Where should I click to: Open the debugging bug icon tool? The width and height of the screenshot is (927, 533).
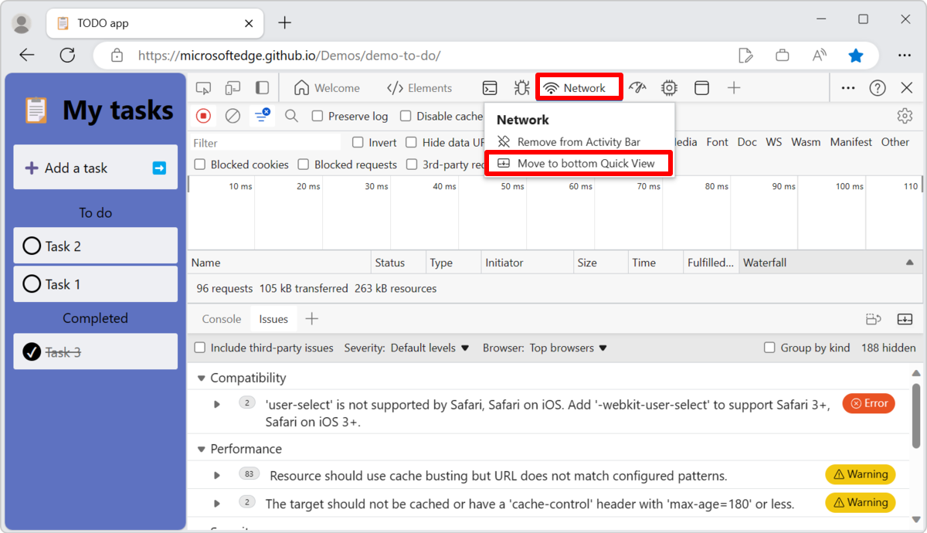point(521,87)
